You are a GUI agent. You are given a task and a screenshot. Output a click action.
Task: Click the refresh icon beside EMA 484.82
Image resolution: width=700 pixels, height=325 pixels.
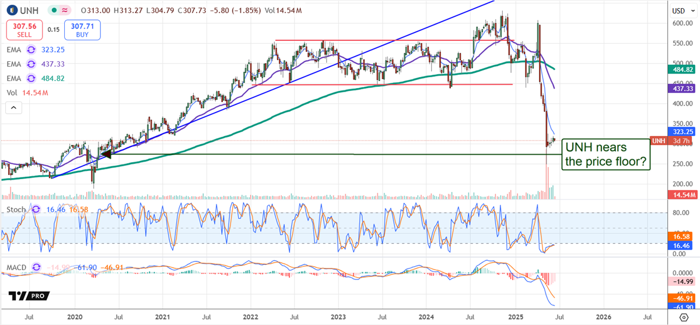[32, 79]
